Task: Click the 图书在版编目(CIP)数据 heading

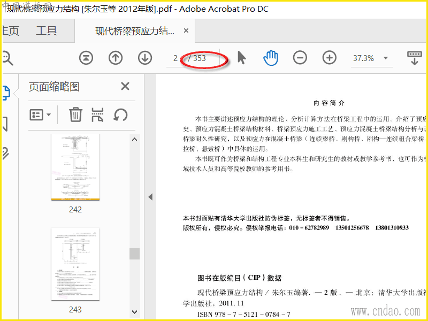Action: click(x=239, y=278)
